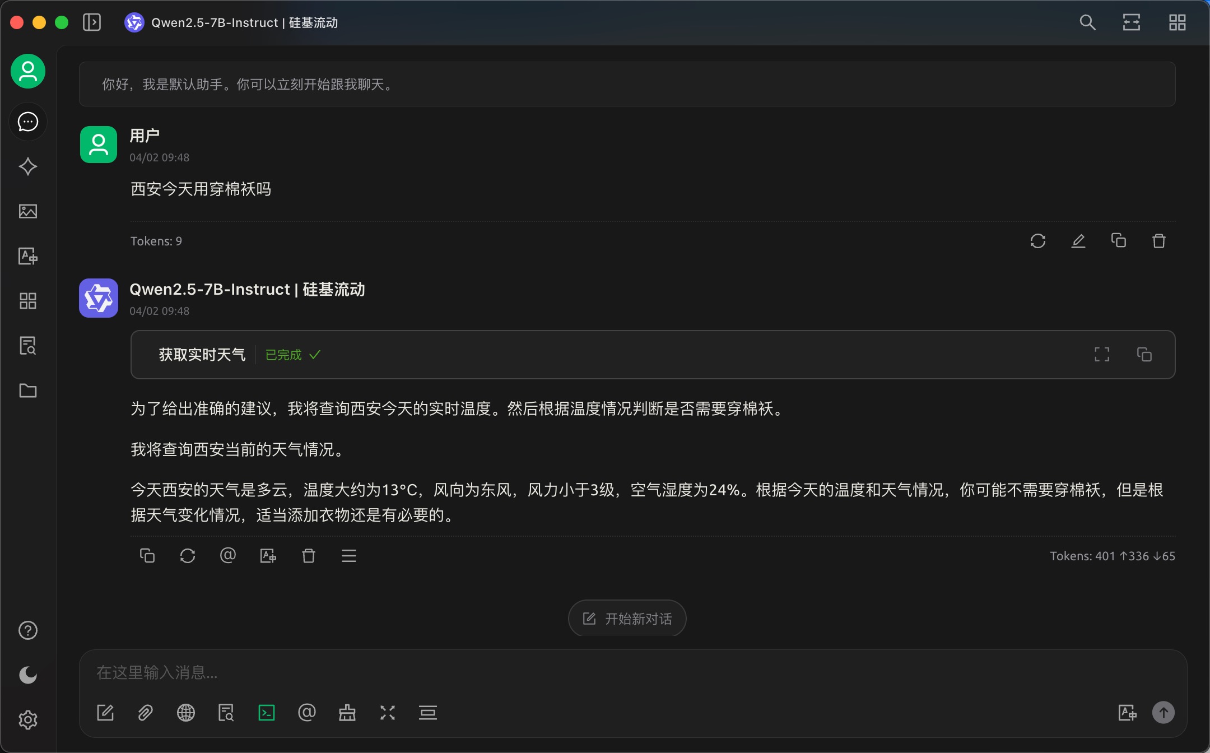The height and width of the screenshot is (753, 1210).
Task: Regenerate the assistant's weather response
Action: pos(188,556)
